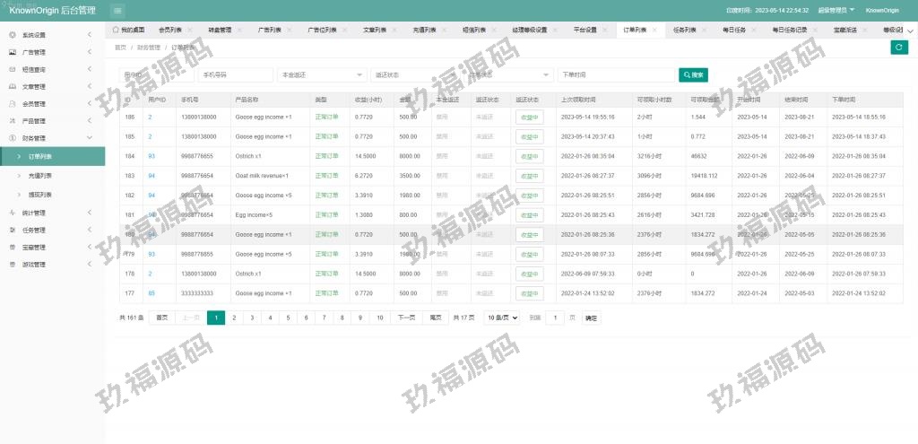Open the 本金返还 dropdown filter

(x=321, y=75)
